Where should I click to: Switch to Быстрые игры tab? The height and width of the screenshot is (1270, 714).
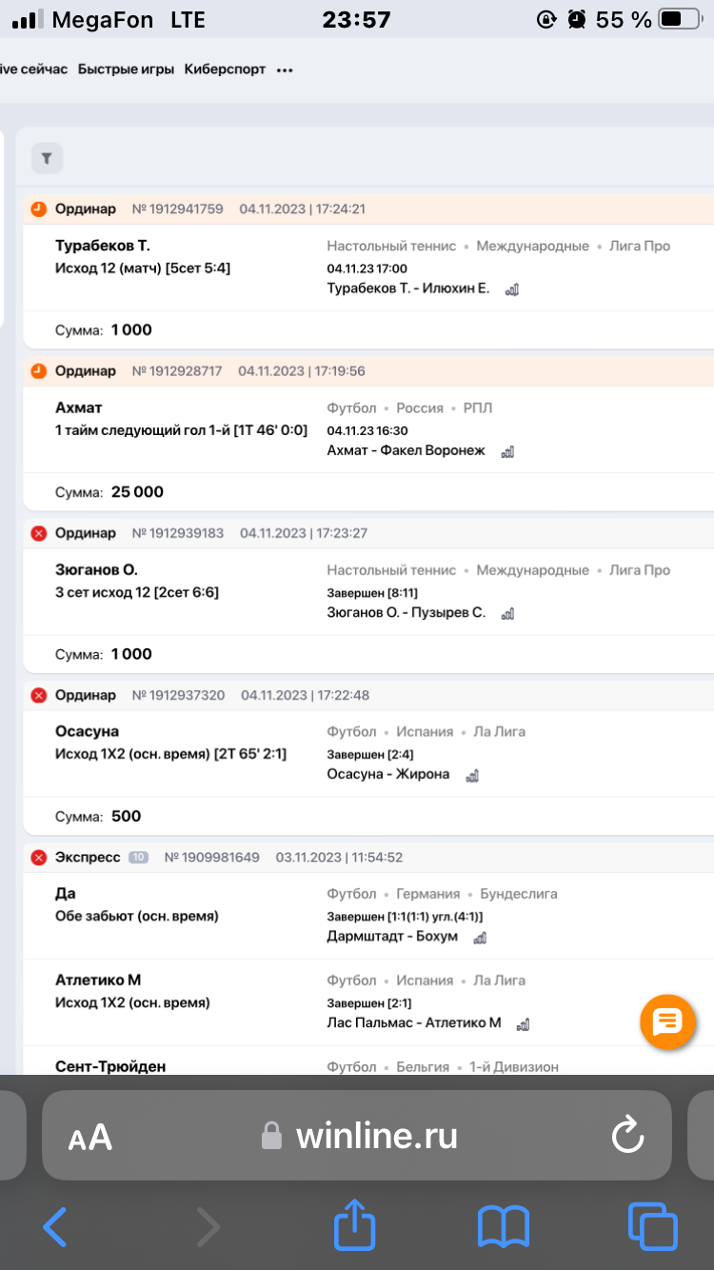(126, 69)
